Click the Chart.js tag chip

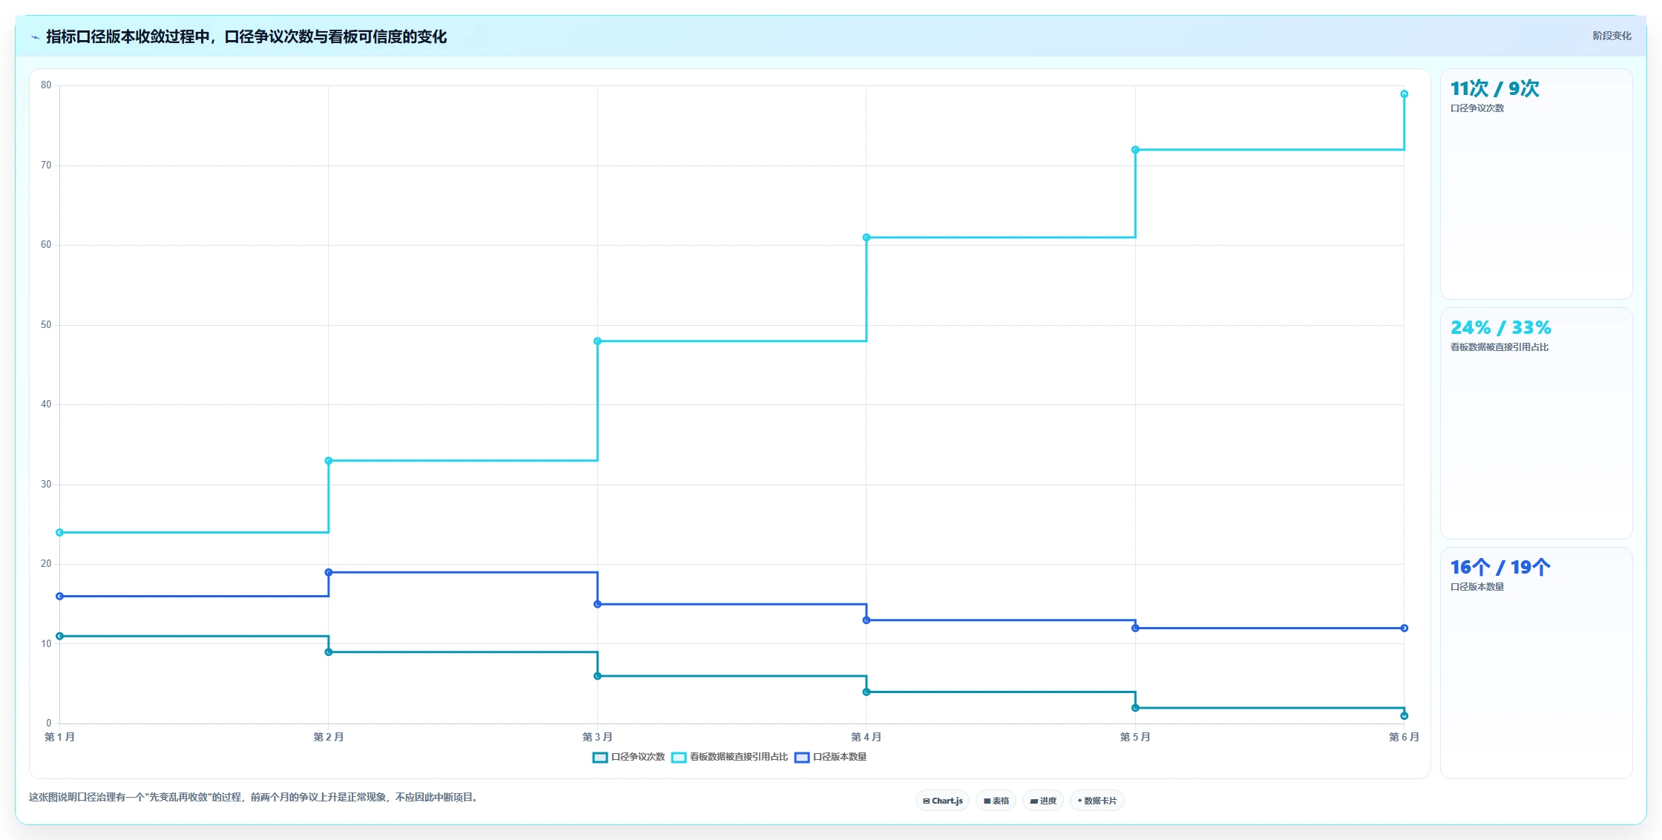pos(942,801)
